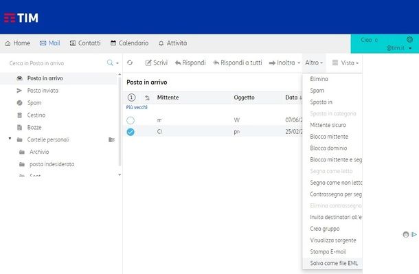Choose Contrassegna per seguito option
The width and height of the screenshot is (419, 274).
pos(336,194)
